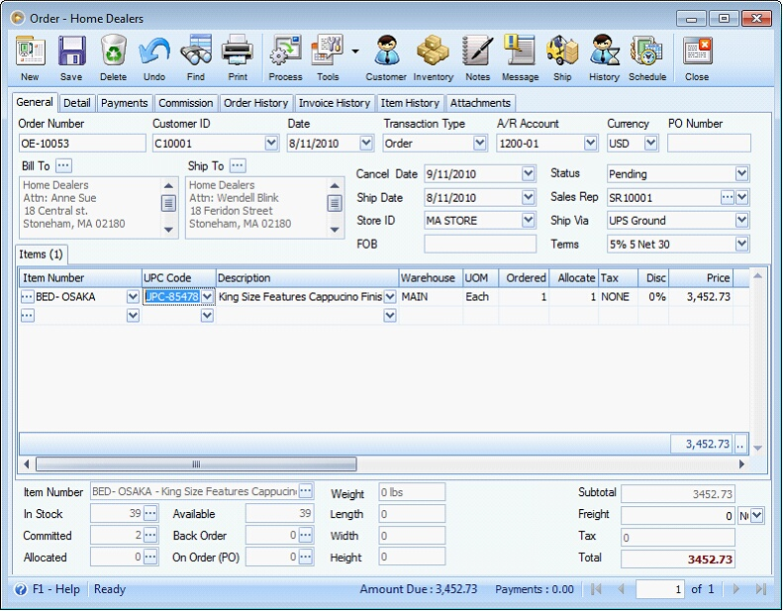Open Inventory boxes icon
This screenshot has width=783, height=611.
pyautogui.click(x=433, y=50)
